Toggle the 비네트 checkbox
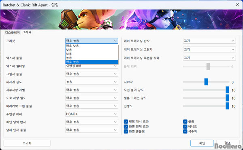The width and height of the screenshot is (243, 150). [185, 127]
